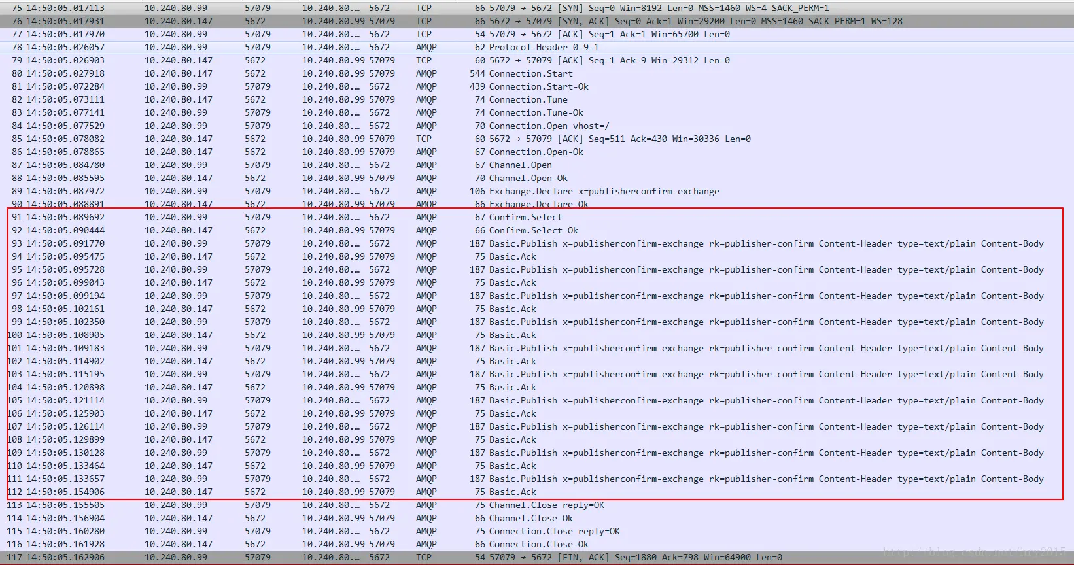
Task: Select packet 108 Basic.Ack row
Action: (537, 439)
